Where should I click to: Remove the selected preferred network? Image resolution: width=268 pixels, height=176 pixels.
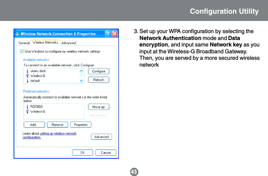coord(58,125)
